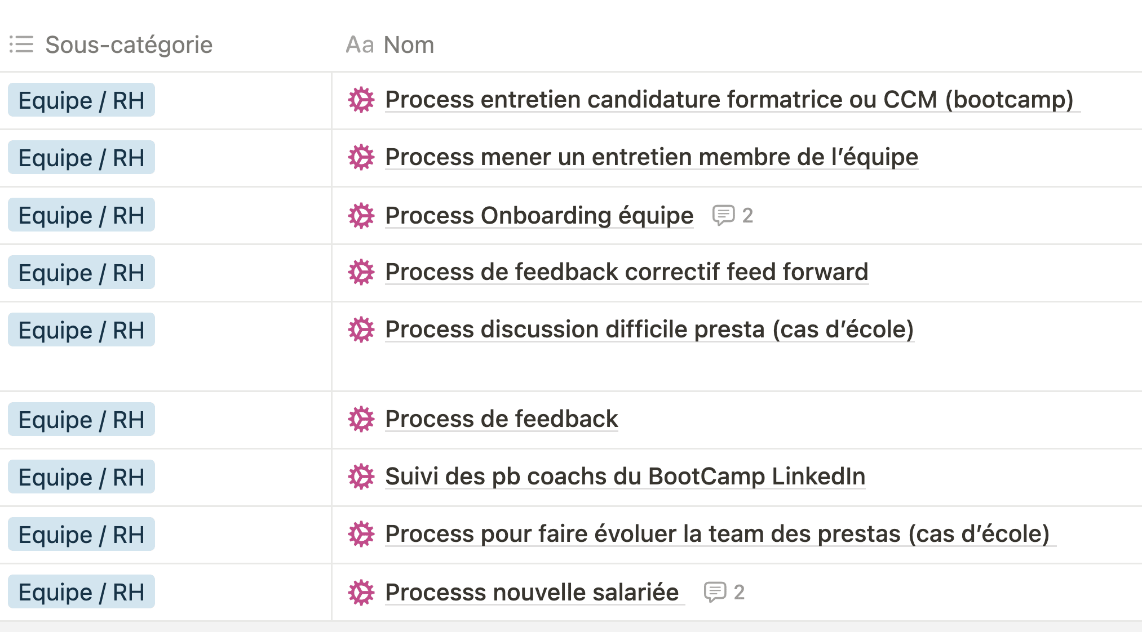The width and height of the screenshot is (1142, 632).
Task: Open Nom column header menu
Action: pyautogui.click(x=737, y=44)
